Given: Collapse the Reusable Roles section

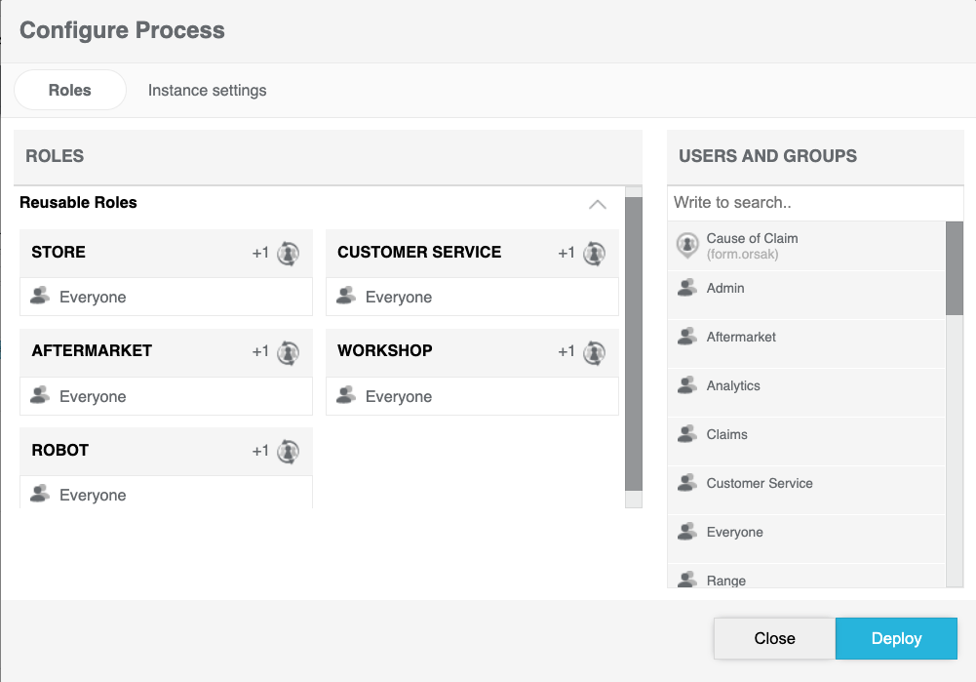Looking at the screenshot, I should coord(598,204).
